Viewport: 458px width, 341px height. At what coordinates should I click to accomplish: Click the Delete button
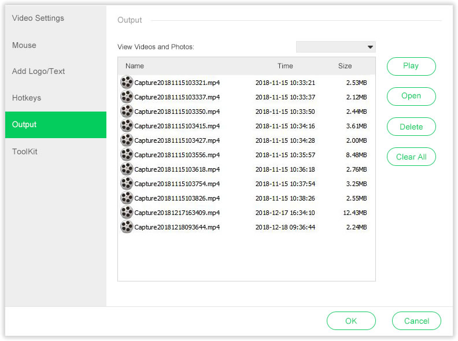(411, 127)
